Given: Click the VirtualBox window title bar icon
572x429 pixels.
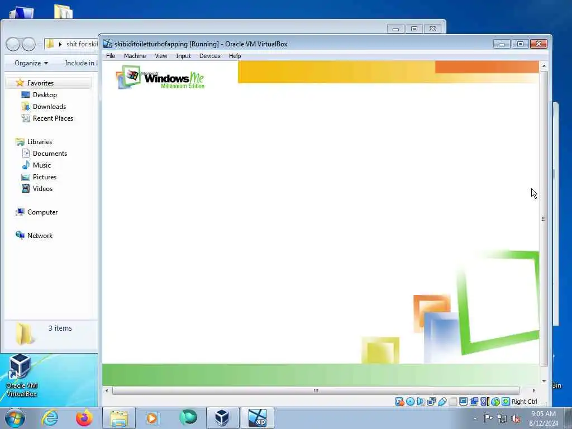Looking at the screenshot, I should coord(108,44).
